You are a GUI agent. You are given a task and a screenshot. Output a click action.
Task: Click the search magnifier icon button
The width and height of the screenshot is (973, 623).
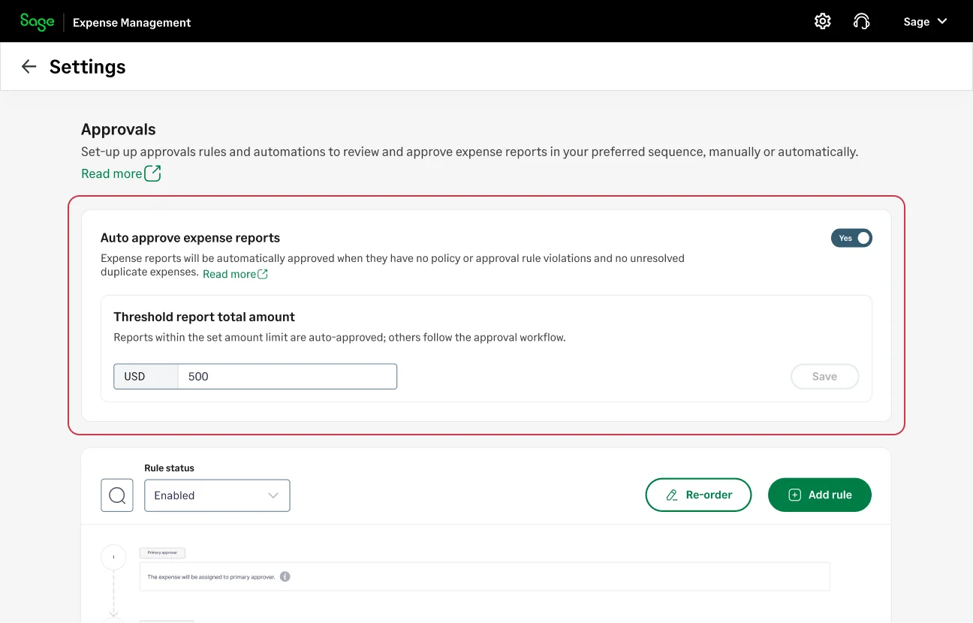click(117, 495)
